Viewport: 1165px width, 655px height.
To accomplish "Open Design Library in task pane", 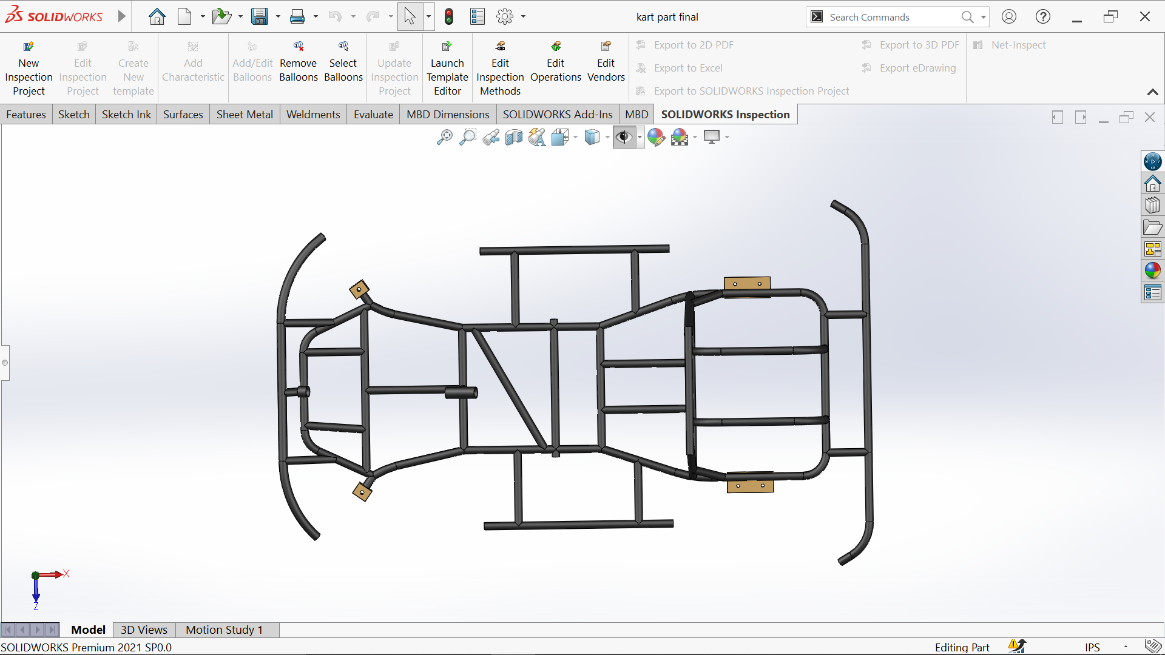I will (1152, 205).
